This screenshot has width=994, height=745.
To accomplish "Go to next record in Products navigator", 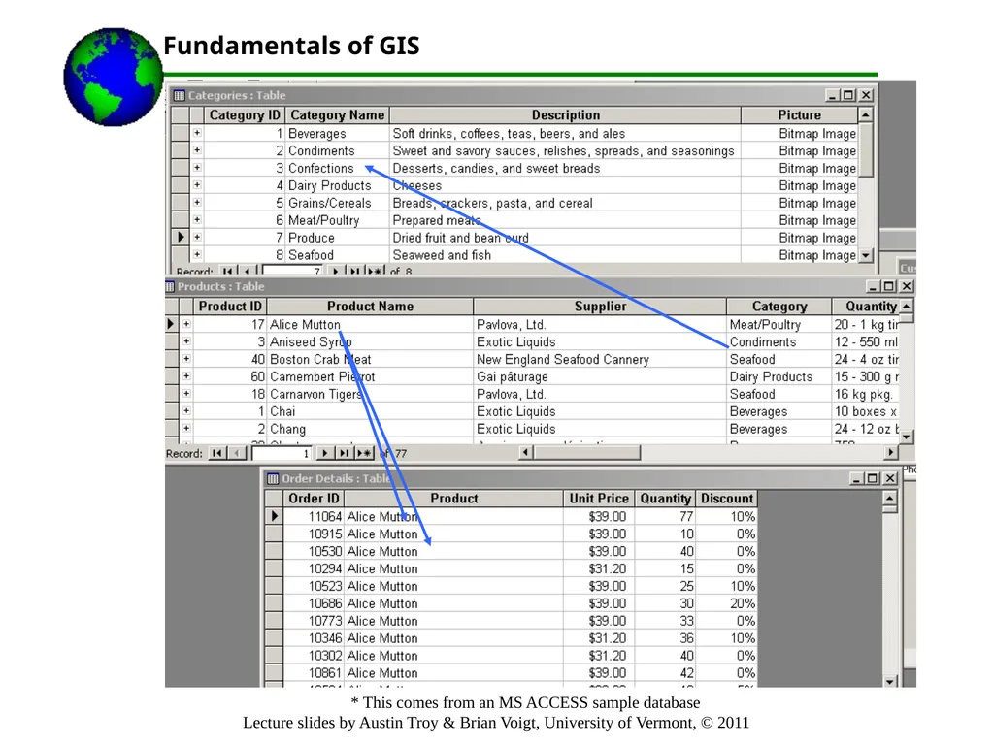I will (324, 453).
